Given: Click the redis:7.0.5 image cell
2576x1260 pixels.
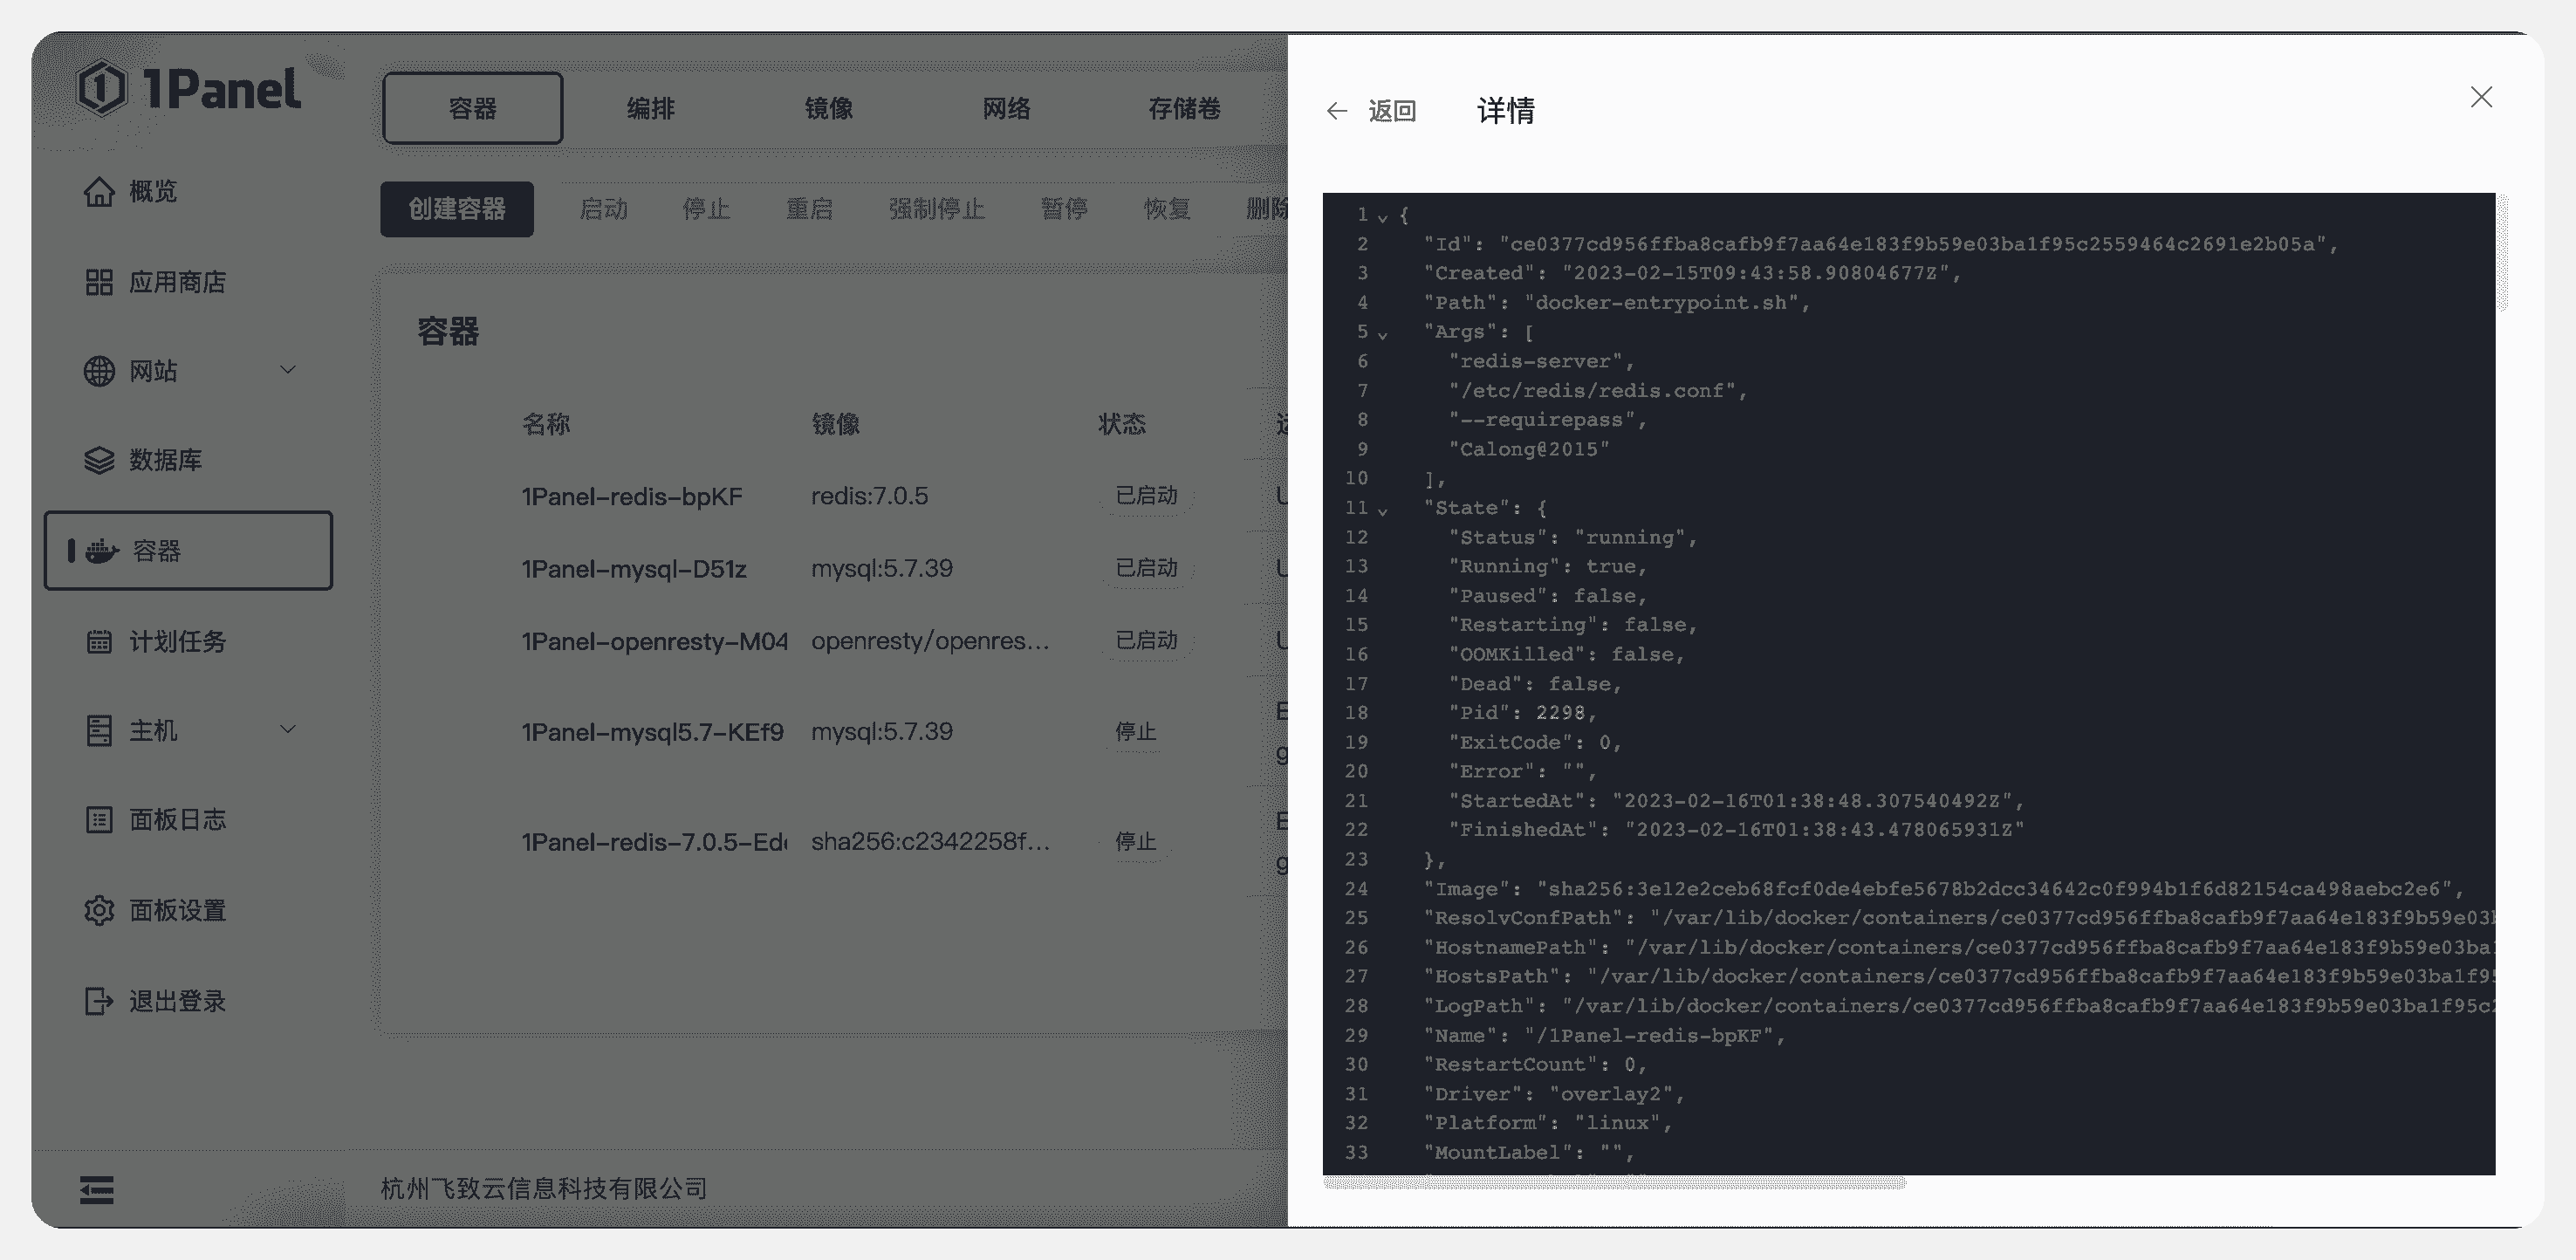Looking at the screenshot, I should tap(869, 496).
